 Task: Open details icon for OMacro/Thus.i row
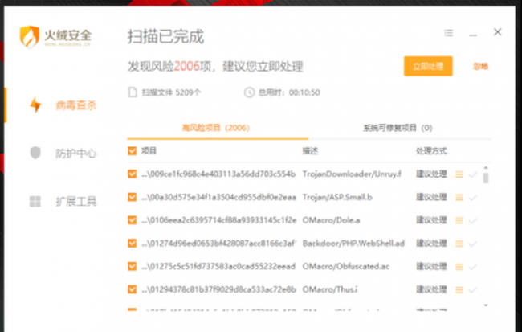coord(459,290)
